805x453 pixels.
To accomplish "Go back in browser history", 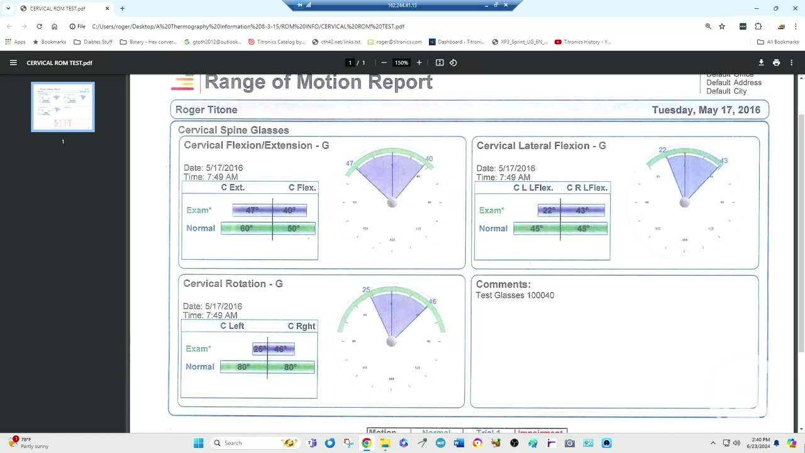I will point(9,26).
